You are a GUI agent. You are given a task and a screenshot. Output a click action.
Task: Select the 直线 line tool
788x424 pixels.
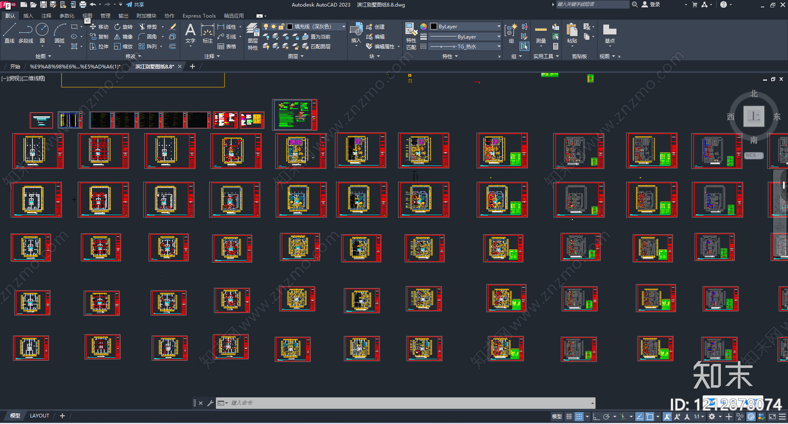[9, 33]
